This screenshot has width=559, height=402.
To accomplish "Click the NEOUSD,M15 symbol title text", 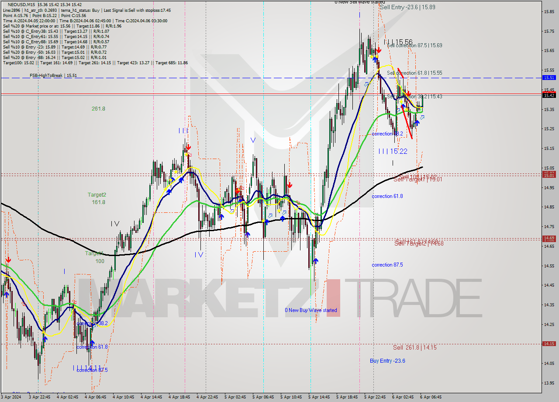I will [22, 4].
